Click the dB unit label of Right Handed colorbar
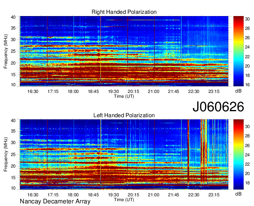The width and height of the screenshot is (254, 206). tap(238, 91)
